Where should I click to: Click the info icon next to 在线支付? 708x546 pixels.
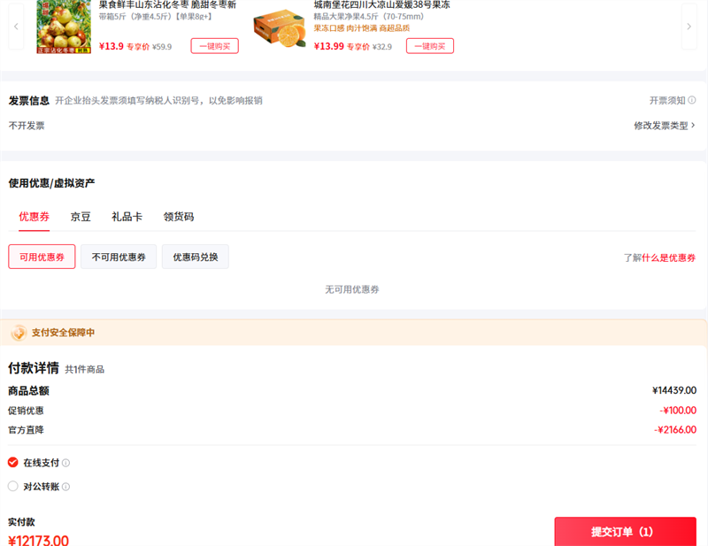[x=66, y=463]
